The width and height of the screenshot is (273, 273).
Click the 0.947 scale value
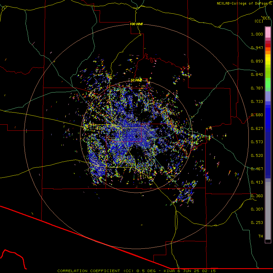tap(257, 48)
